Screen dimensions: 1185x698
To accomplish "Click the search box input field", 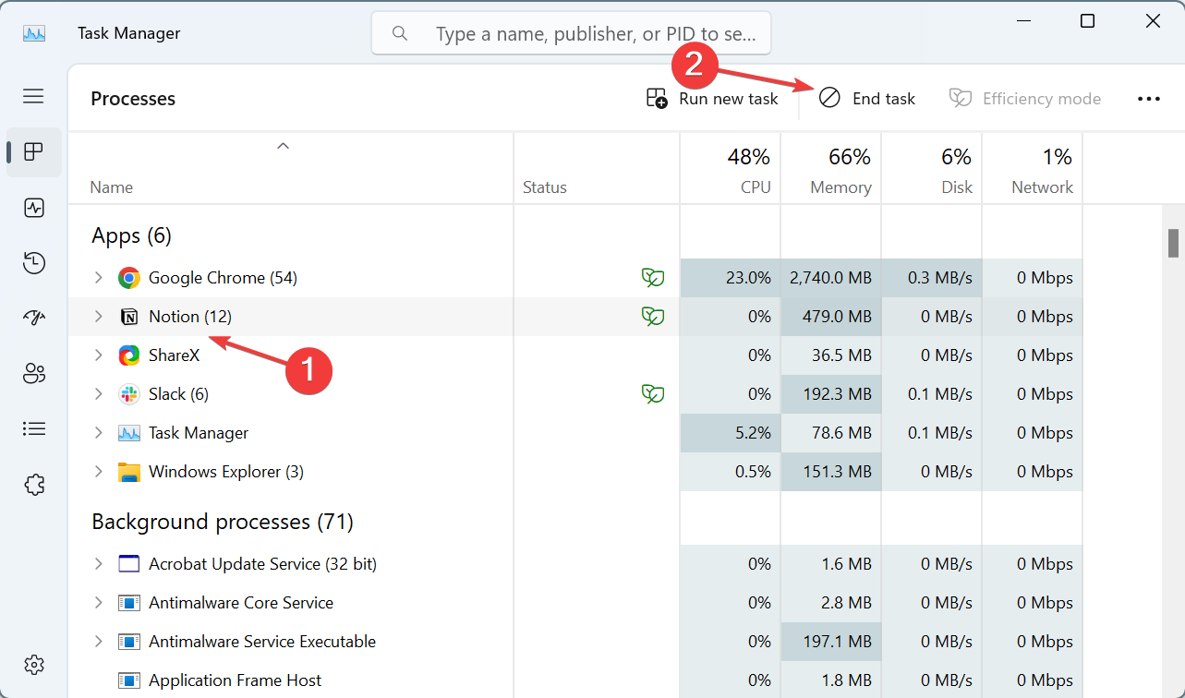I will click(571, 34).
